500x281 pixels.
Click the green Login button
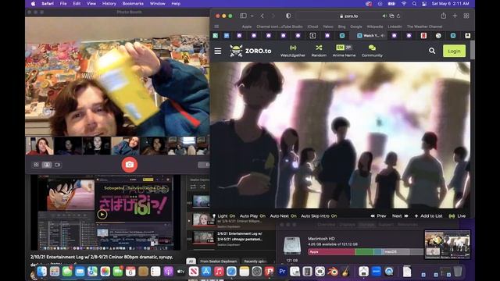pos(454,51)
